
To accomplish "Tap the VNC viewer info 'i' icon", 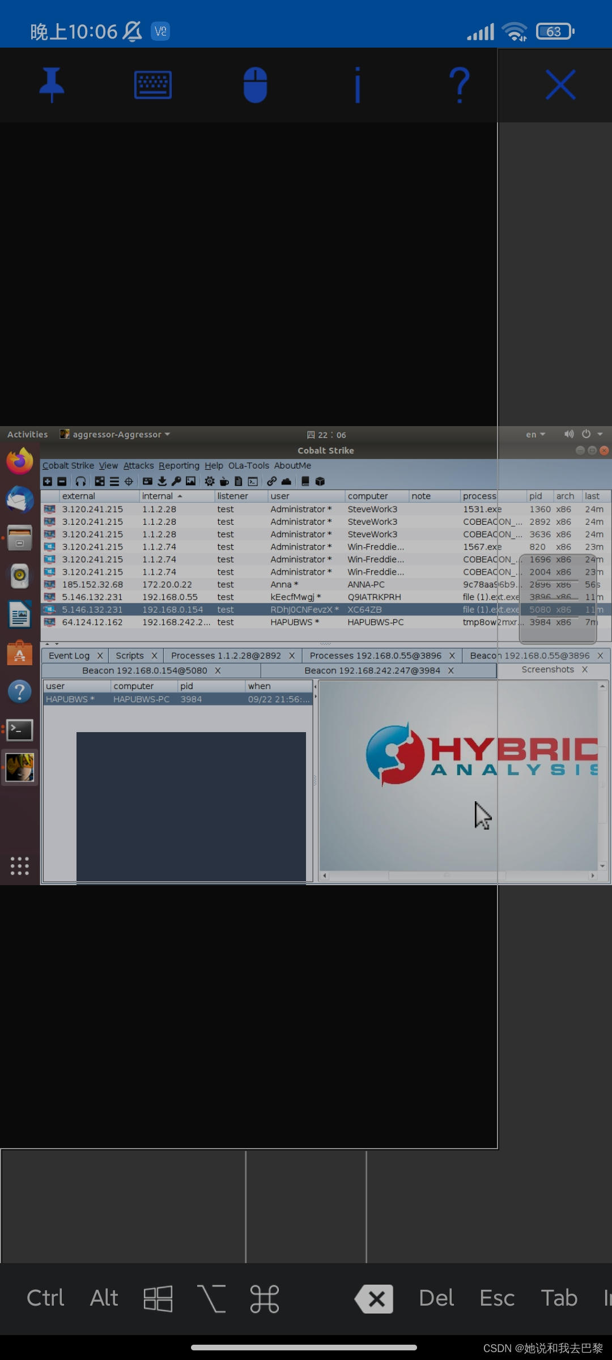I will tap(358, 85).
